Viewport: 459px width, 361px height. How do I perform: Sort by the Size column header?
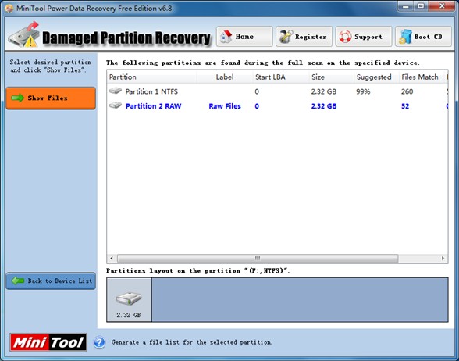click(x=331, y=77)
